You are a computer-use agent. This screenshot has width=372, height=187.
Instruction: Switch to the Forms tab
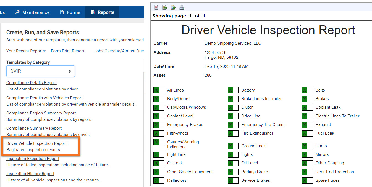tap(70, 12)
